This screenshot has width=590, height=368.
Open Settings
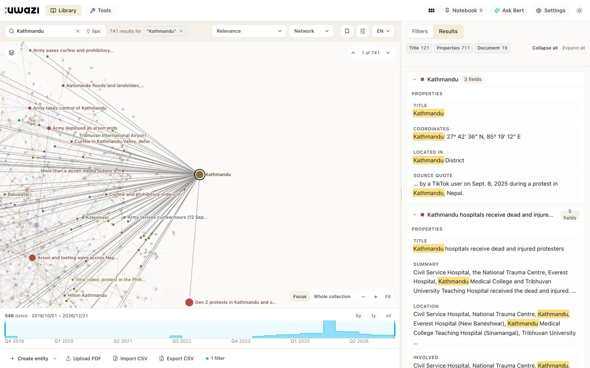551,11
